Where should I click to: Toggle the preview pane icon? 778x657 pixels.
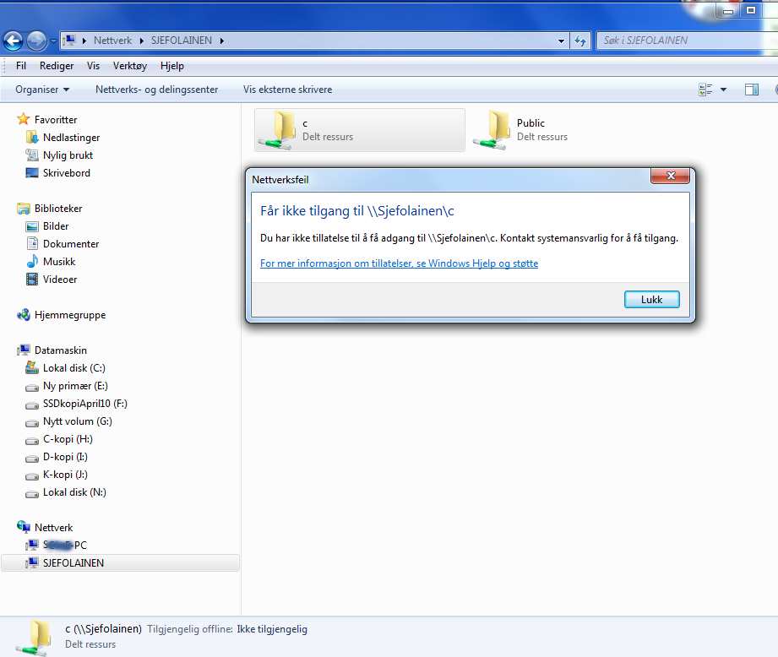tap(752, 90)
